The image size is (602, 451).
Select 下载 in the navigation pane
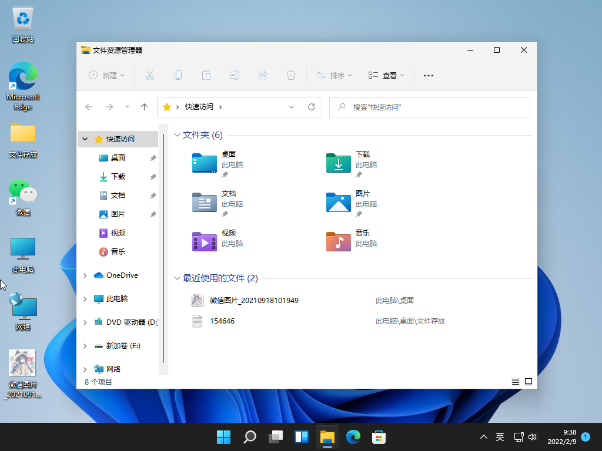click(x=118, y=177)
